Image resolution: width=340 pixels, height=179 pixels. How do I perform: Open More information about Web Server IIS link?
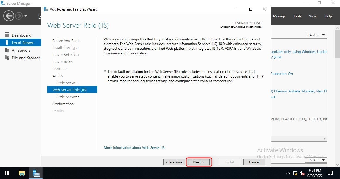tap(134, 148)
